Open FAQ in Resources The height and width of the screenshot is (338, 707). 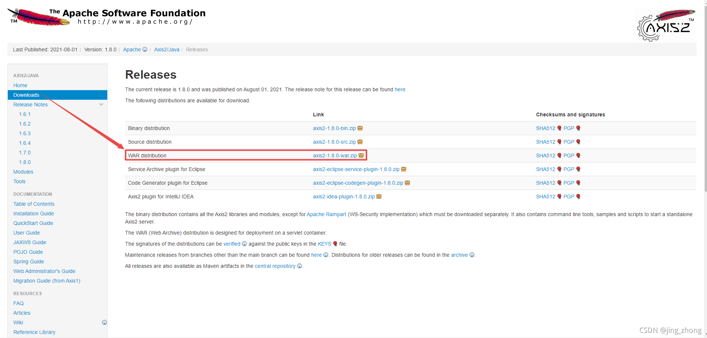[18, 303]
